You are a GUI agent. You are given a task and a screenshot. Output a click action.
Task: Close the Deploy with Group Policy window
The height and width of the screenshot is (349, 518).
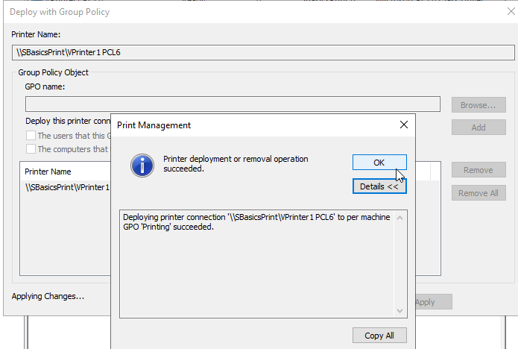511,12
